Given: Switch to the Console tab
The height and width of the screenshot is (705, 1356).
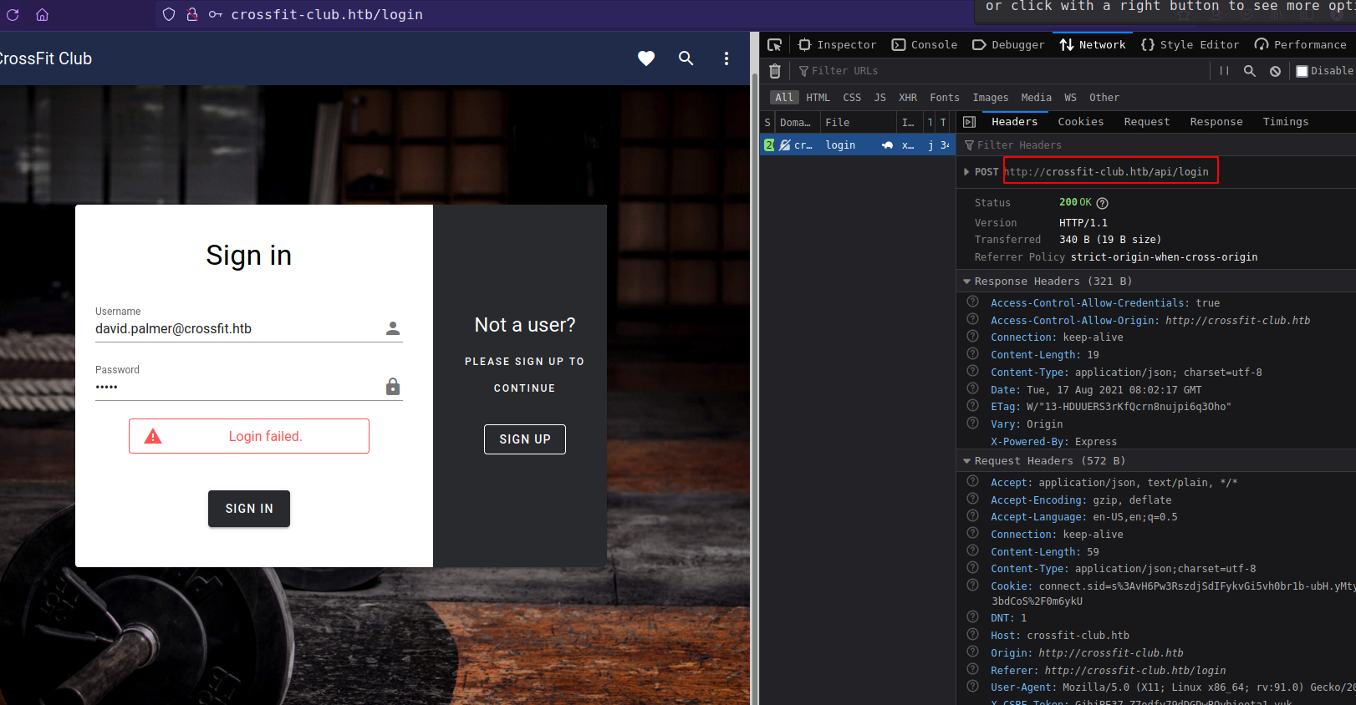Looking at the screenshot, I should [x=925, y=45].
